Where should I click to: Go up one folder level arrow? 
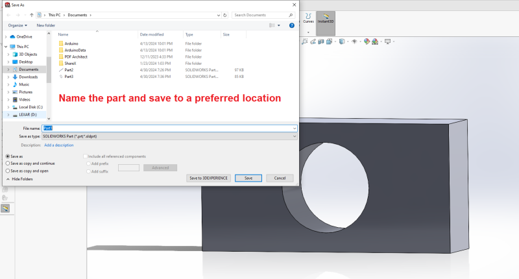[x=31, y=15]
